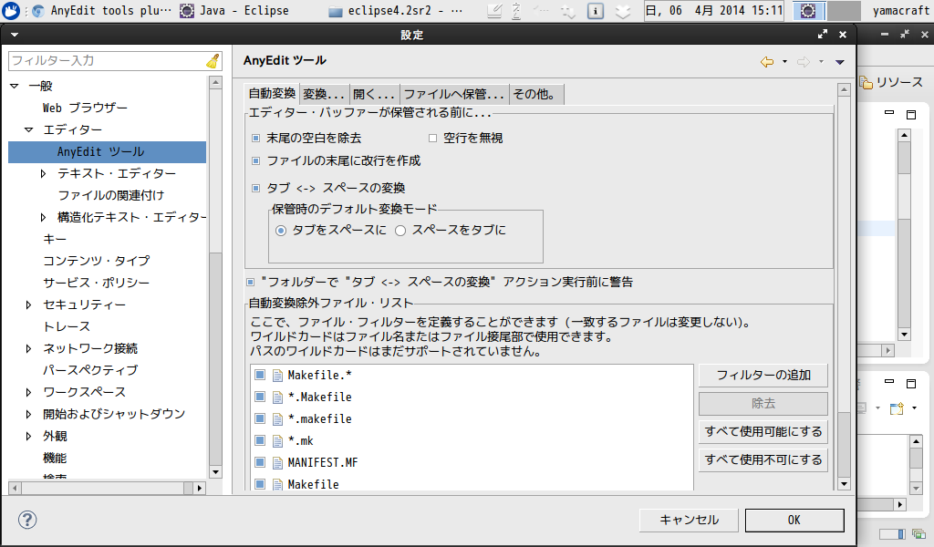934x547 pixels.
Task: Open the yamacraft user menu
Action: [x=900, y=10]
